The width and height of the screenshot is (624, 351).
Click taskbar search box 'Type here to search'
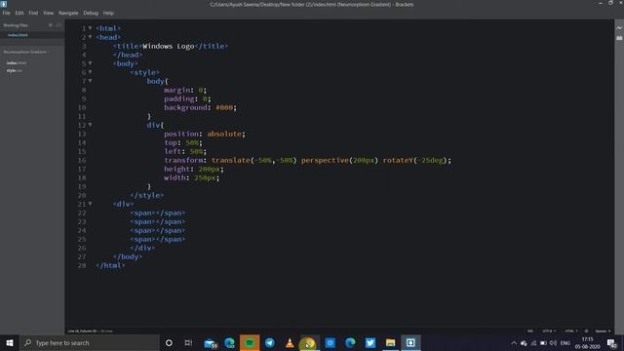click(x=90, y=342)
